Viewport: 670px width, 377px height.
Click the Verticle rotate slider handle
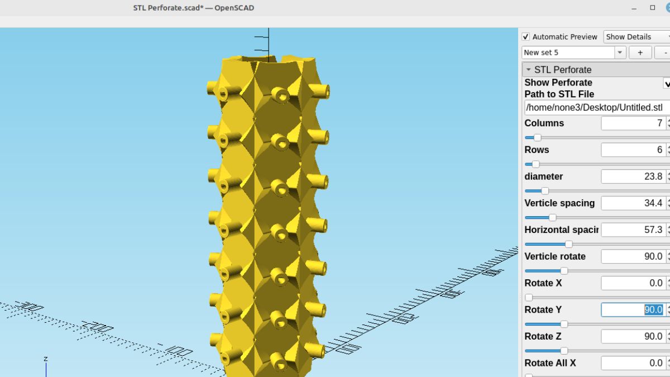pos(564,271)
